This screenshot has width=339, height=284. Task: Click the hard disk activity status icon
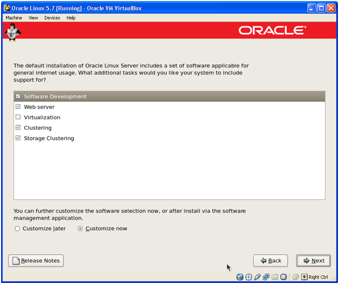coord(240,277)
